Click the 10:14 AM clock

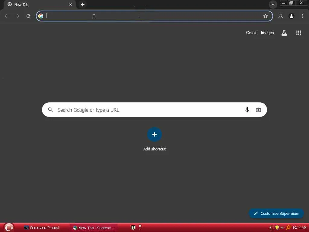click(299, 227)
